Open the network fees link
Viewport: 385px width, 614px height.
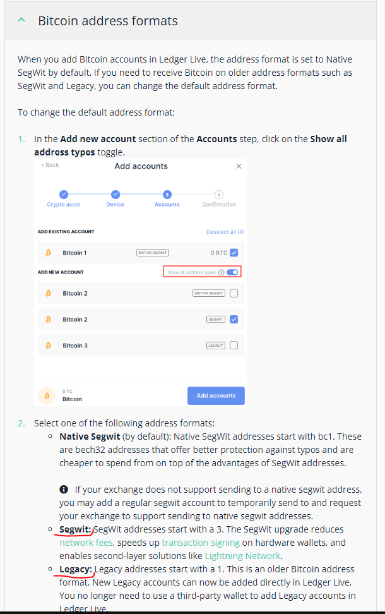[x=86, y=543]
